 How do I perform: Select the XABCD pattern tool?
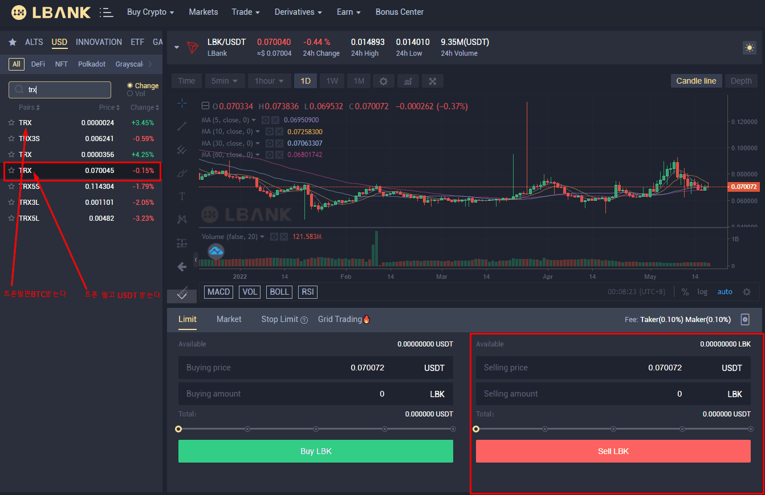[x=182, y=219]
